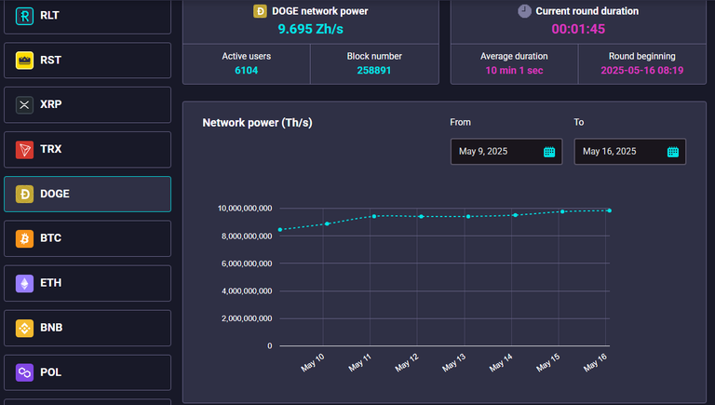Switch to the RST currency tab
715x405 pixels.
pos(88,61)
